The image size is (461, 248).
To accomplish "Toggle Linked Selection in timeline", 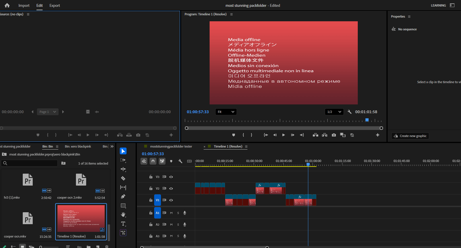I will [x=162, y=161].
